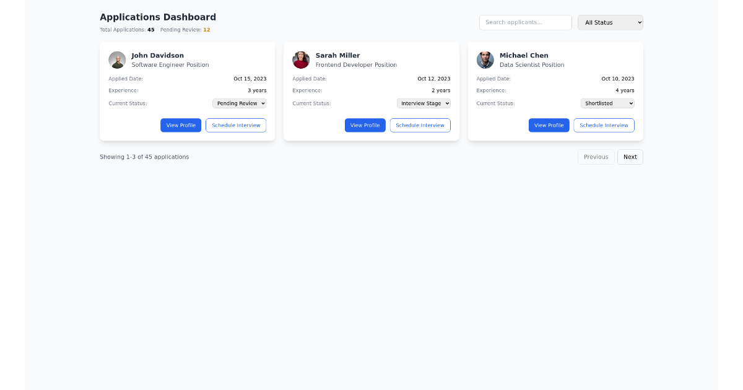View Sarah Miller's profile
This screenshot has height=390, width=743.
(x=365, y=125)
